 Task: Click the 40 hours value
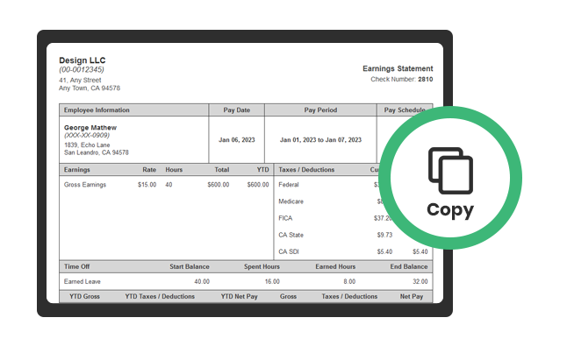point(169,185)
